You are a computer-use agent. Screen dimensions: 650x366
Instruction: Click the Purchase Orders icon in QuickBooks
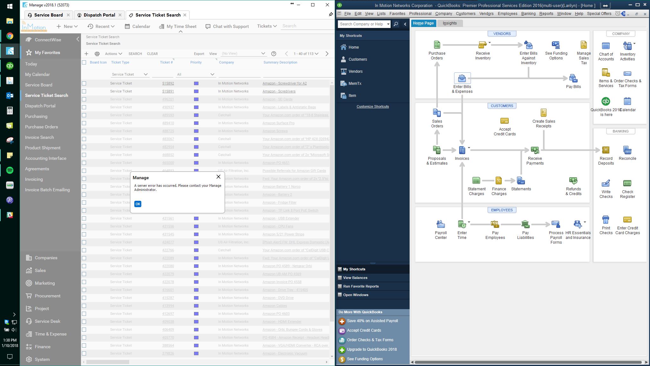[x=437, y=45]
